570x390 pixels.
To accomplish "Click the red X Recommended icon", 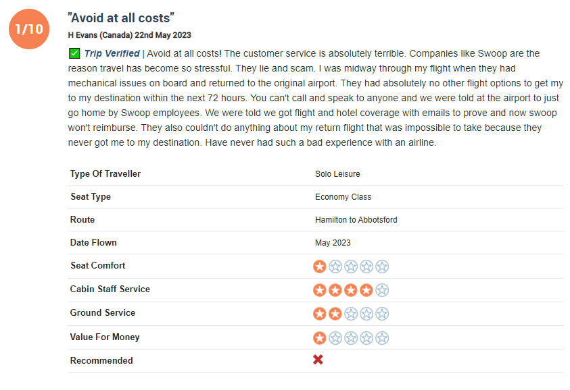I will pyautogui.click(x=318, y=360).
